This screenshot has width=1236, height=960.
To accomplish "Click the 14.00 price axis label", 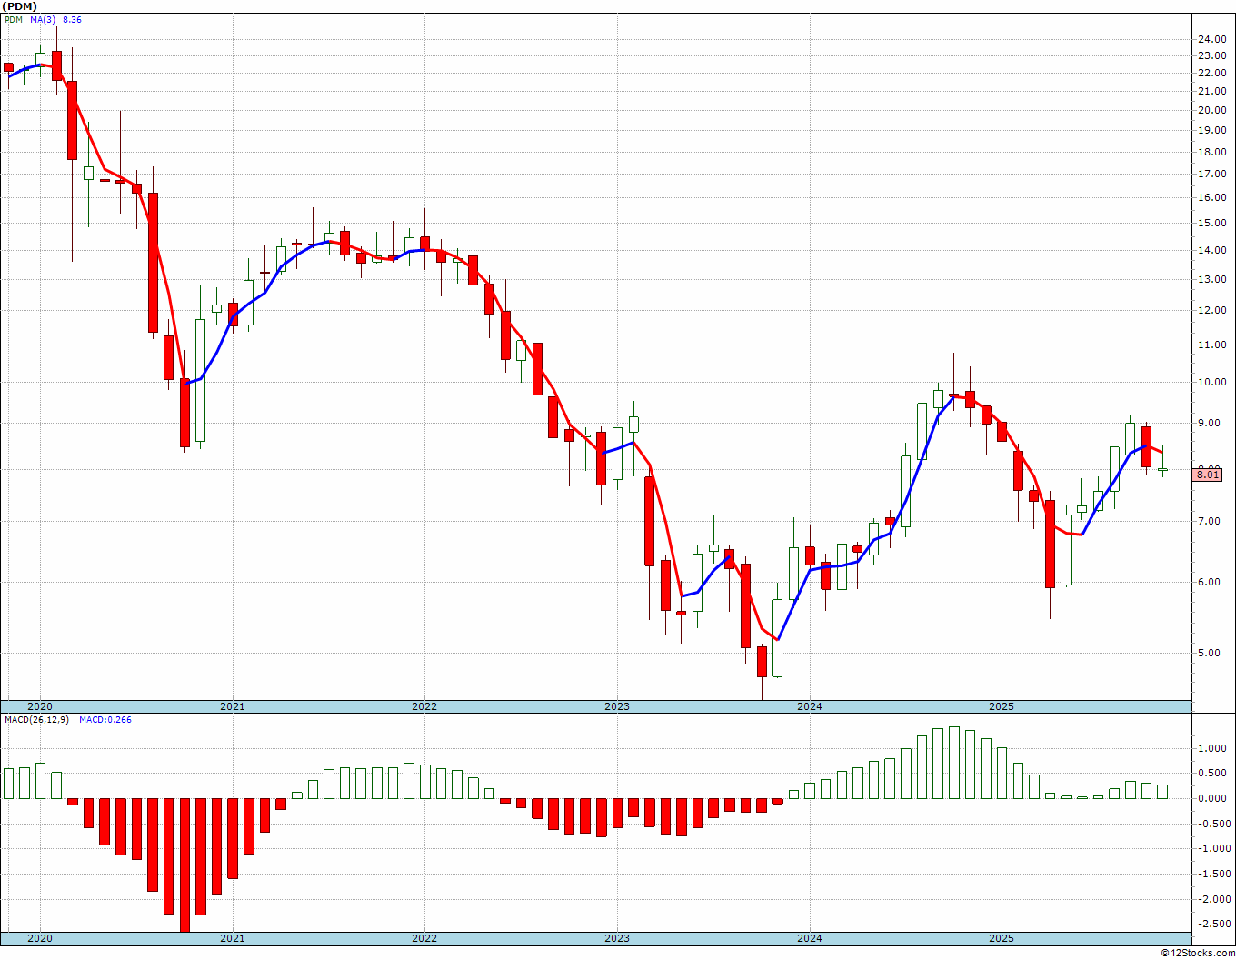I will tap(1211, 250).
